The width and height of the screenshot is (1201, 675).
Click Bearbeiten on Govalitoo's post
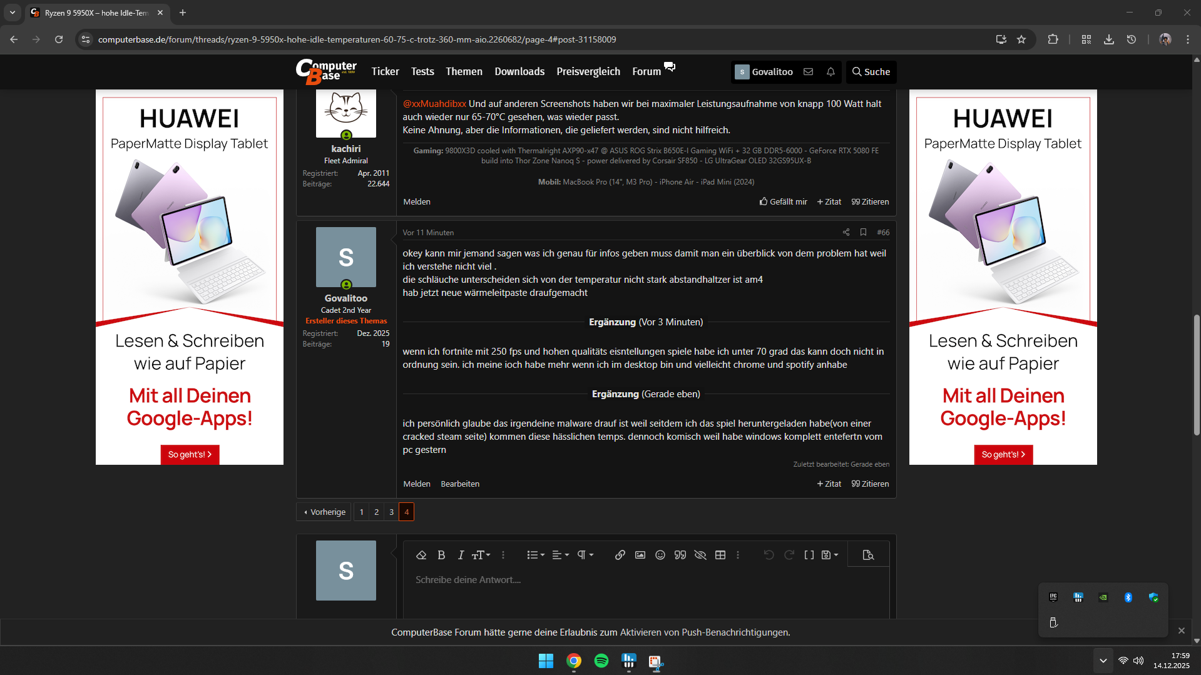[460, 484]
